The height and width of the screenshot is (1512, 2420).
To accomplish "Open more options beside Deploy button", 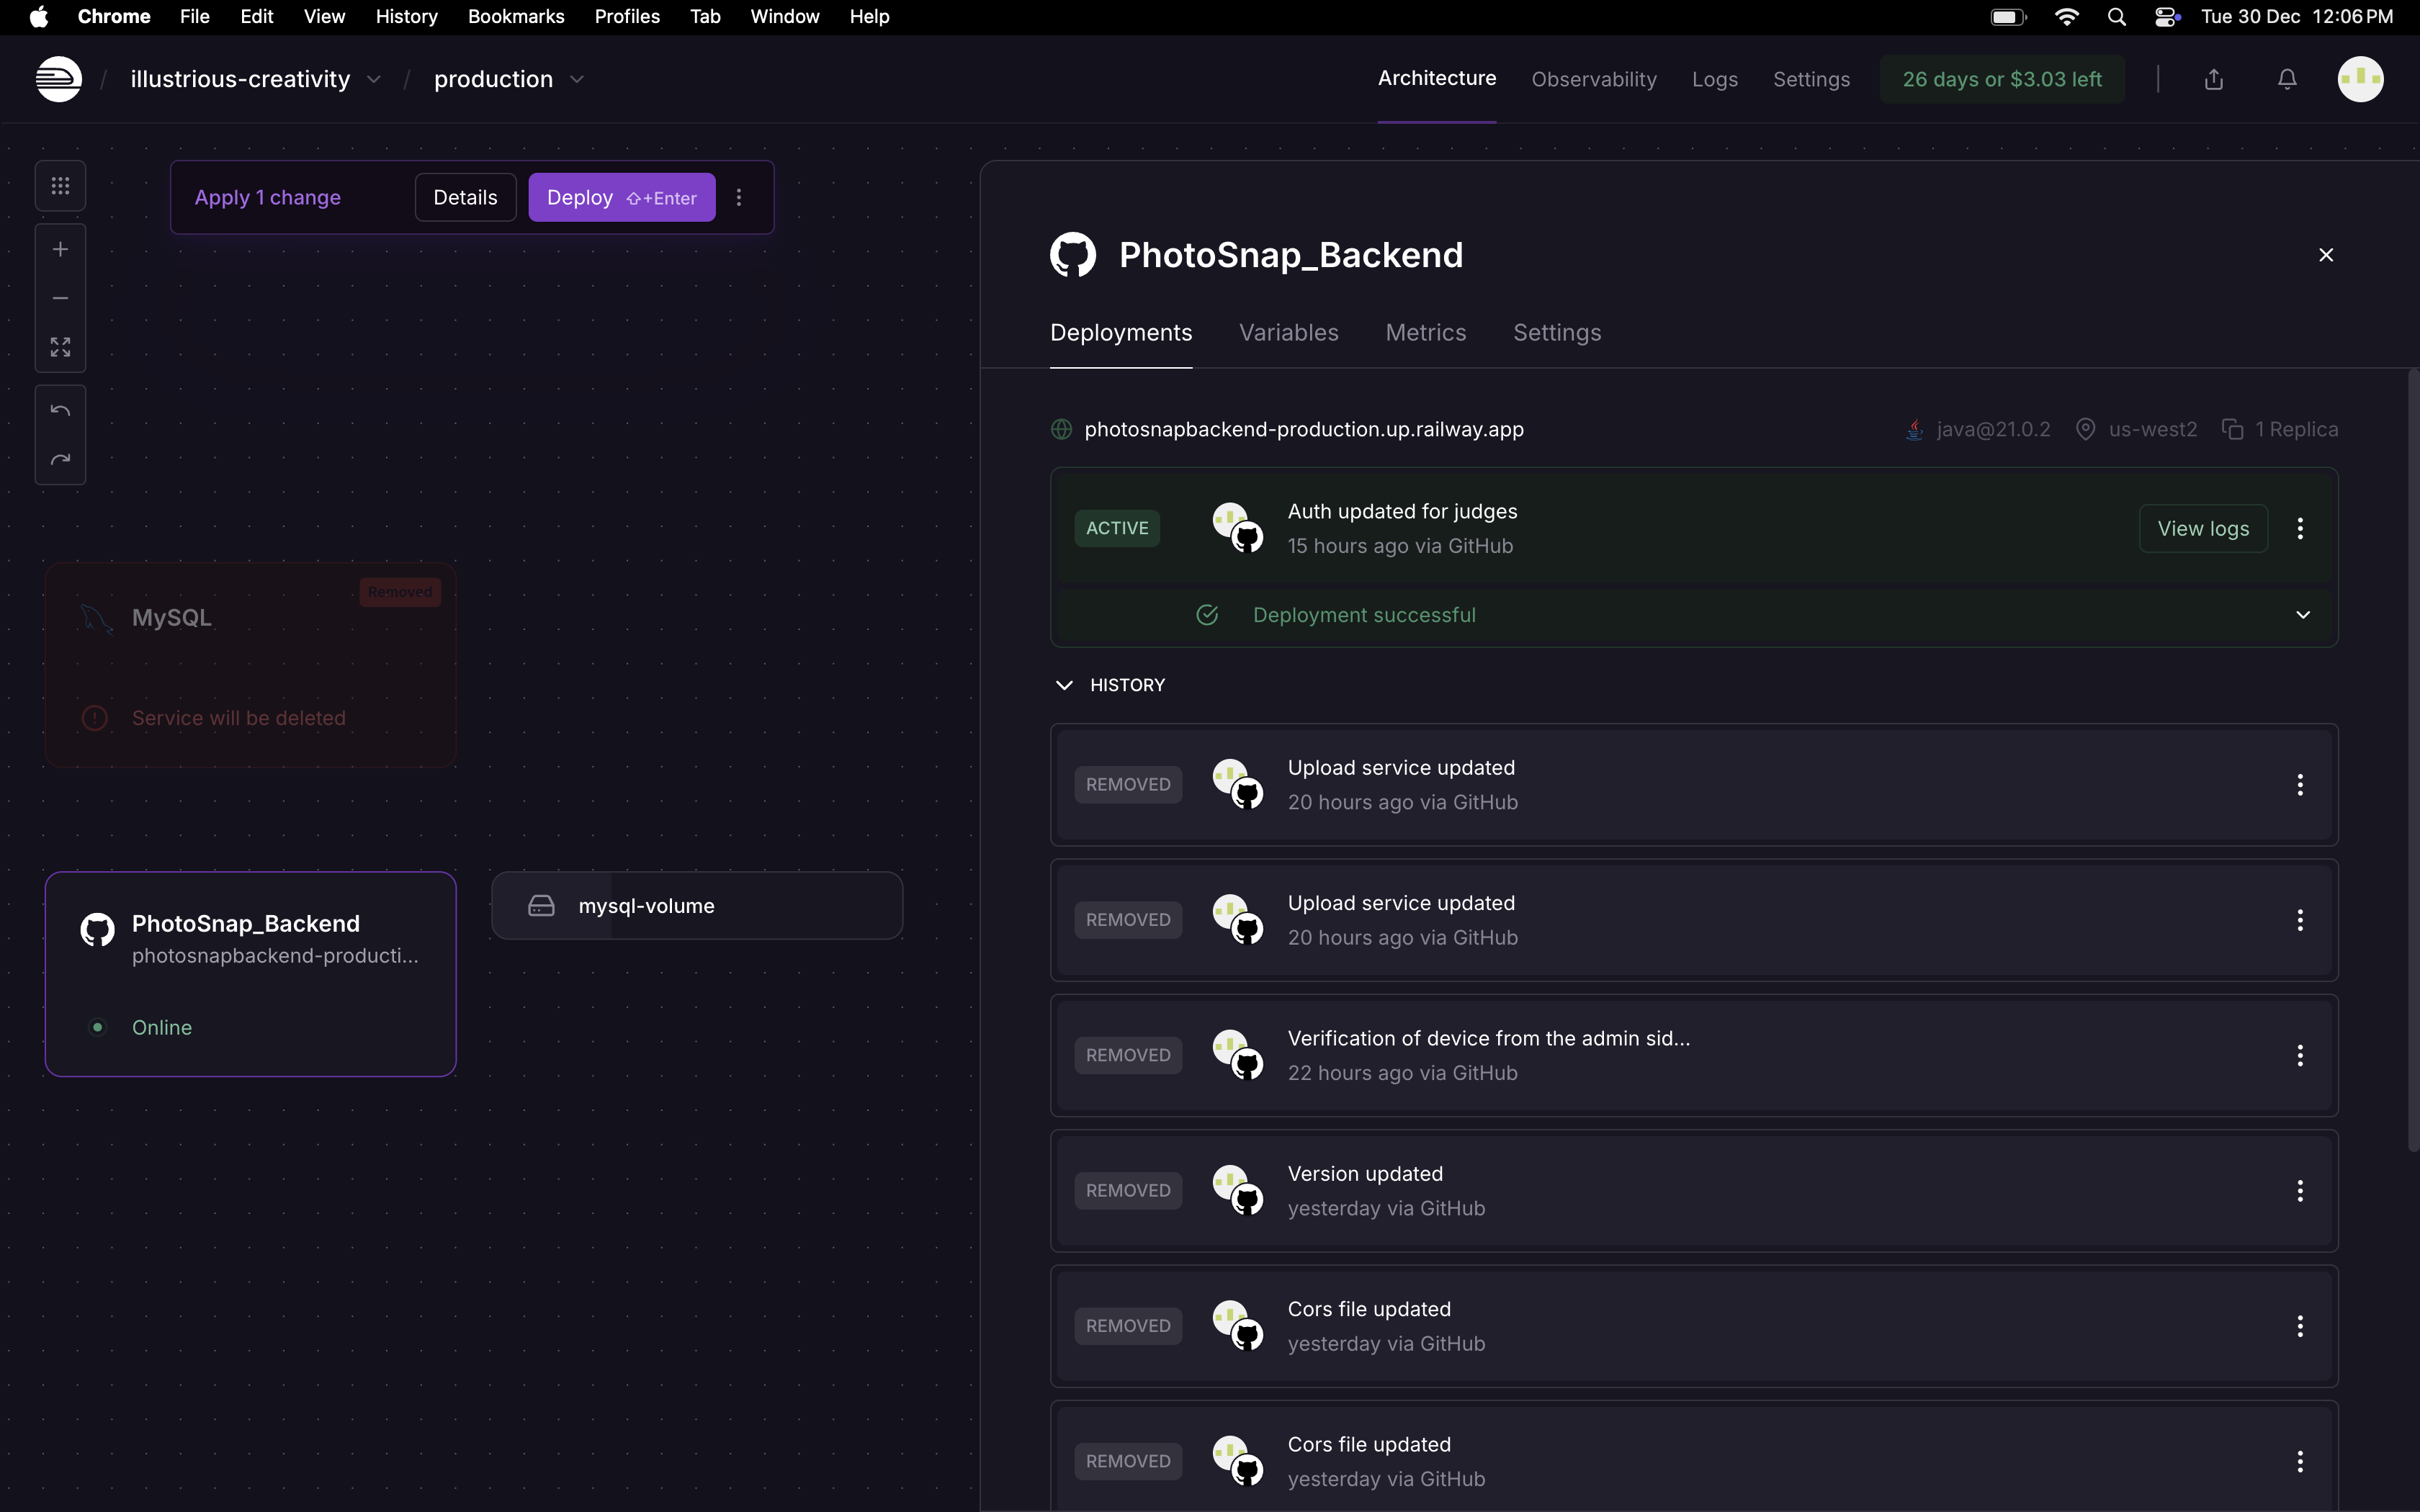I will pyautogui.click(x=739, y=198).
